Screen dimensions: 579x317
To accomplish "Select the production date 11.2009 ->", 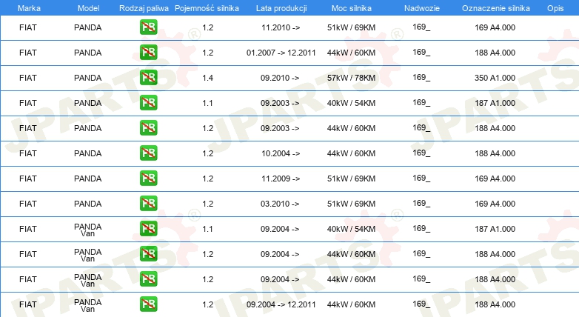I will (281, 178).
